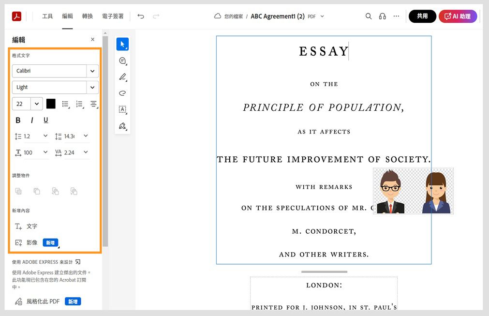Select the blue selection arrow tool
489x316 pixels.
(122, 44)
